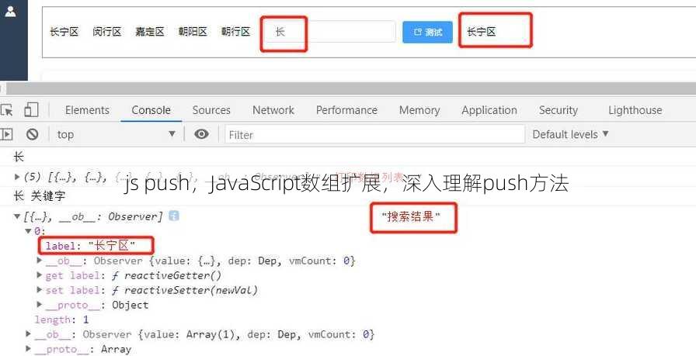The width and height of the screenshot is (696, 356).
Task: Open the Lighthouse tab
Action: click(635, 110)
